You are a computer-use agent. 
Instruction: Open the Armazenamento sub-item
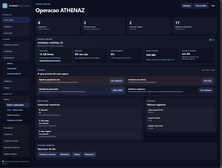point(14,74)
